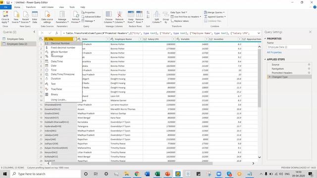Open the State column filter dropdown
The height and width of the screenshot is (178, 317).
pos(107,39)
